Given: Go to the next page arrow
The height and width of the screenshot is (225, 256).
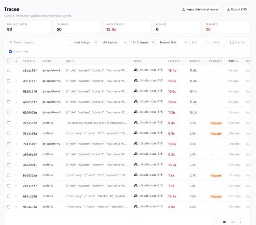Looking at the screenshot, I should coord(241,222).
